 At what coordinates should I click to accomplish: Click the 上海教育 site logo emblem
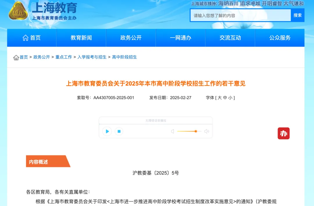click(x=18, y=11)
